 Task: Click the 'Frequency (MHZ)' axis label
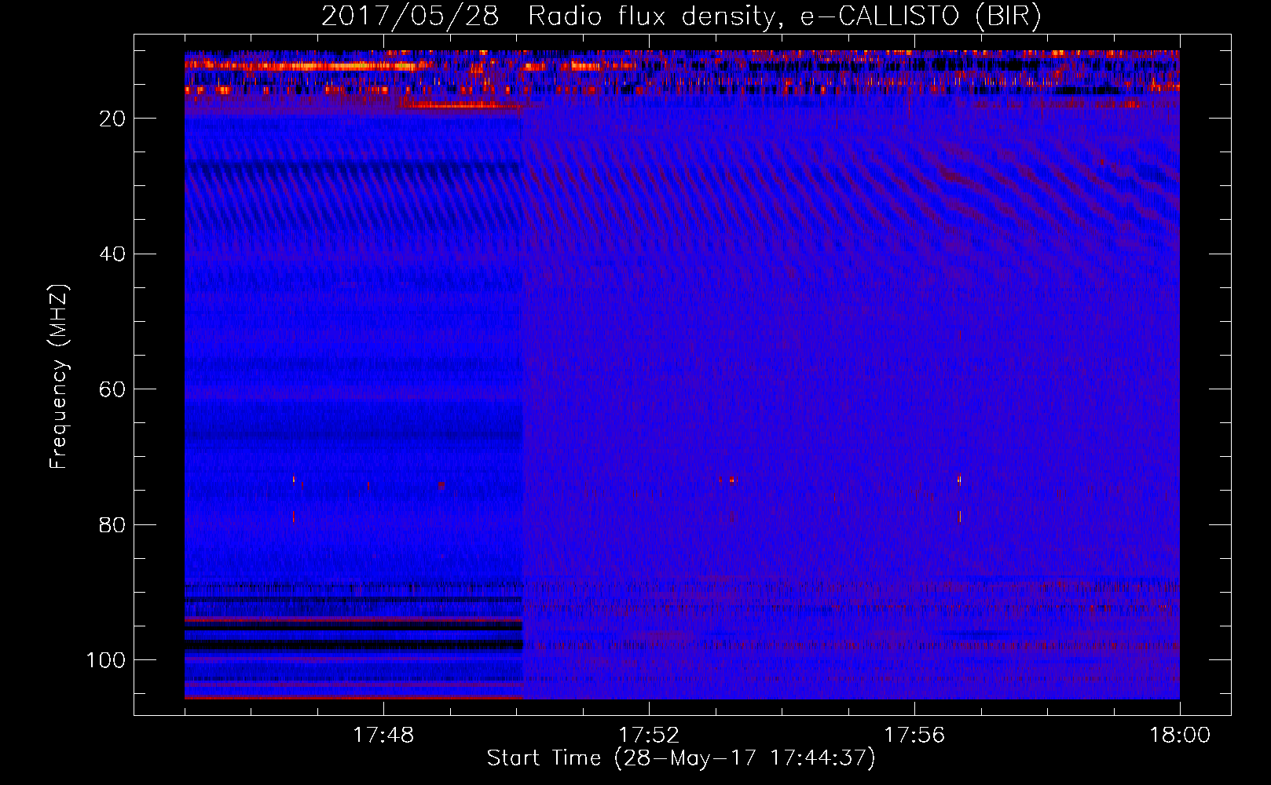click(59, 376)
